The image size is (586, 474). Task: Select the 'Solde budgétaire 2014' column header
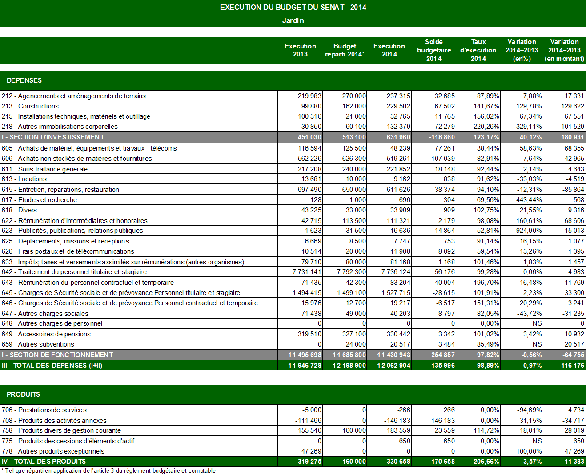click(434, 50)
